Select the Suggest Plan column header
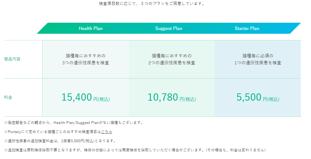This screenshot has height=159, width=311. coord(169,28)
